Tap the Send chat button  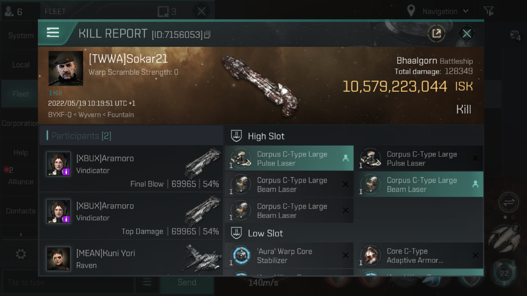(x=187, y=283)
